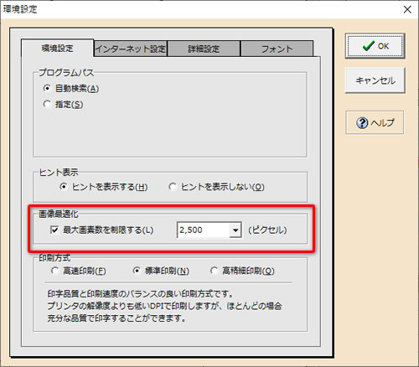This screenshot has width=419, height=367.
Task: Open the 詳細設定 tab
Action: (204, 49)
